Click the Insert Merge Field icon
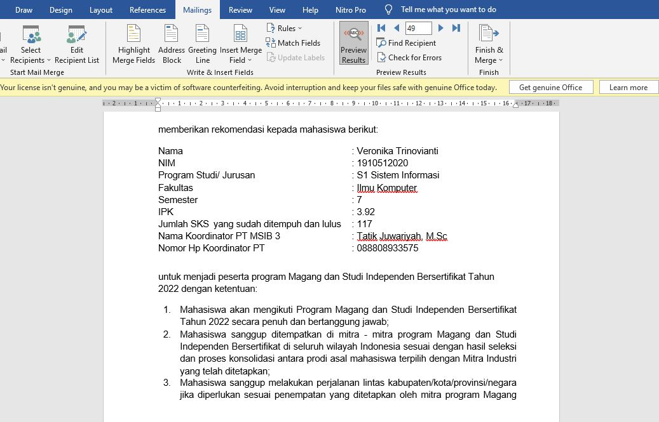 pyautogui.click(x=240, y=34)
